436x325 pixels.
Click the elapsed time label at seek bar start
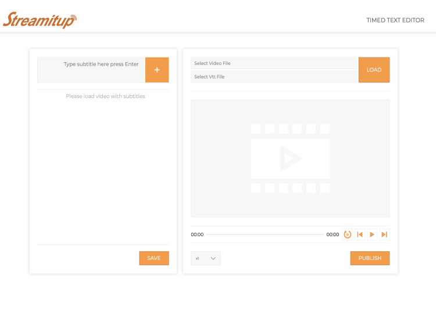coord(197,234)
